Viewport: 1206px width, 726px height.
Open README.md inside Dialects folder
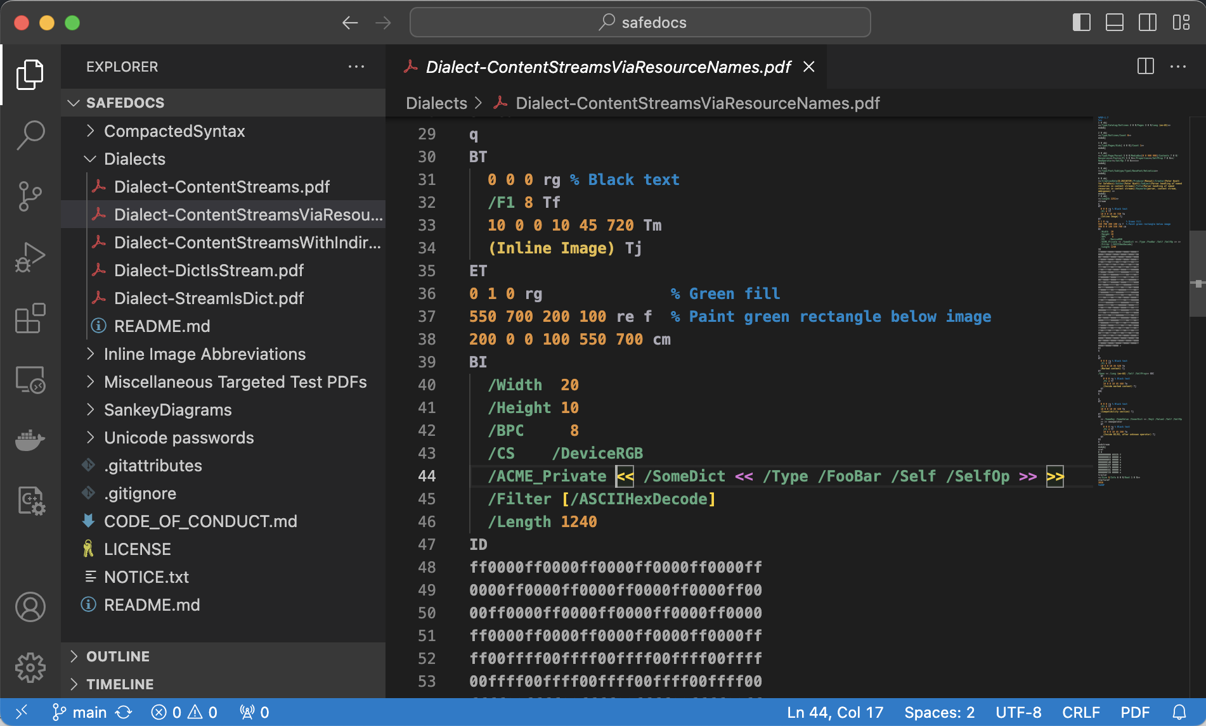(x=223, y=326)
